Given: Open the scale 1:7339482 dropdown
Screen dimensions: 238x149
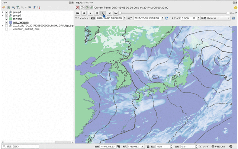Looking at the screenshot, I should (x=143, y=146).
